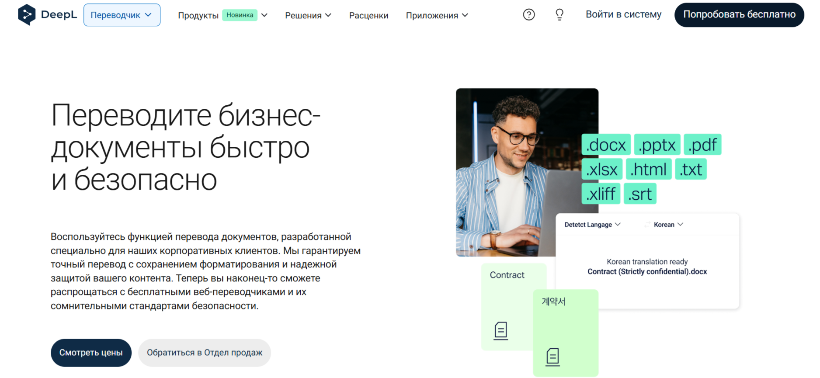This screenshot has height=378, width=820.
Task: Click the Смотреть цены button
Action: click(91, 353)
